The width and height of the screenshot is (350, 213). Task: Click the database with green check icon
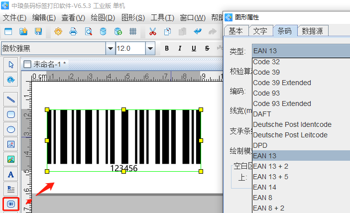[118, 31]
